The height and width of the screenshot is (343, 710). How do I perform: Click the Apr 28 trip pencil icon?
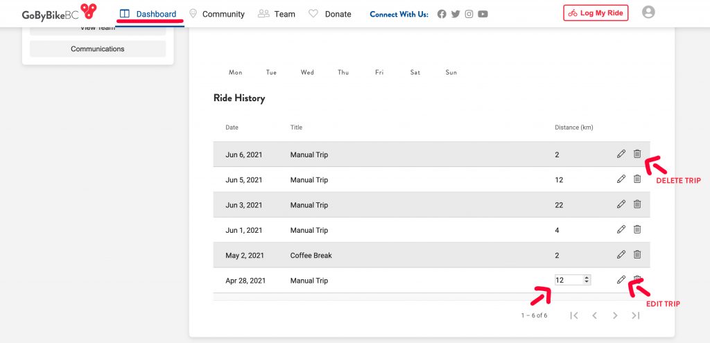[x=621, y=280]
